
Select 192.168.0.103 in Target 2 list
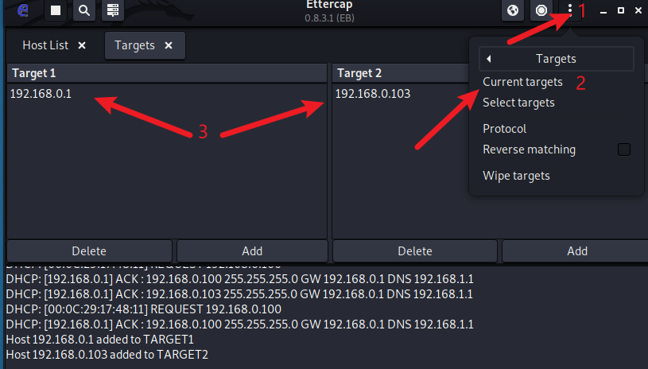pos(373,94)
